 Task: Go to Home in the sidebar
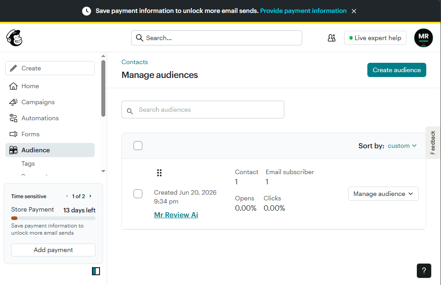[x=50, y=86]
